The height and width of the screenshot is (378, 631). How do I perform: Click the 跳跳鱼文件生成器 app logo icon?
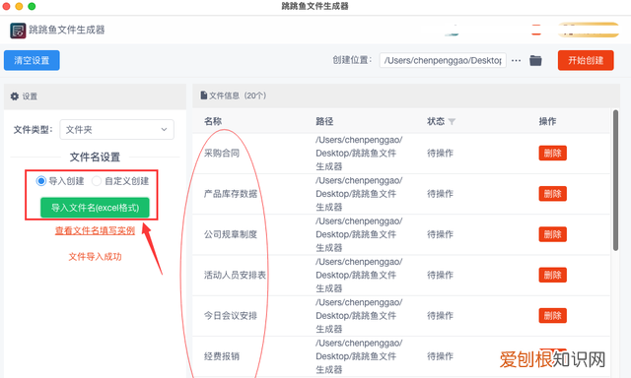(18, 31)
